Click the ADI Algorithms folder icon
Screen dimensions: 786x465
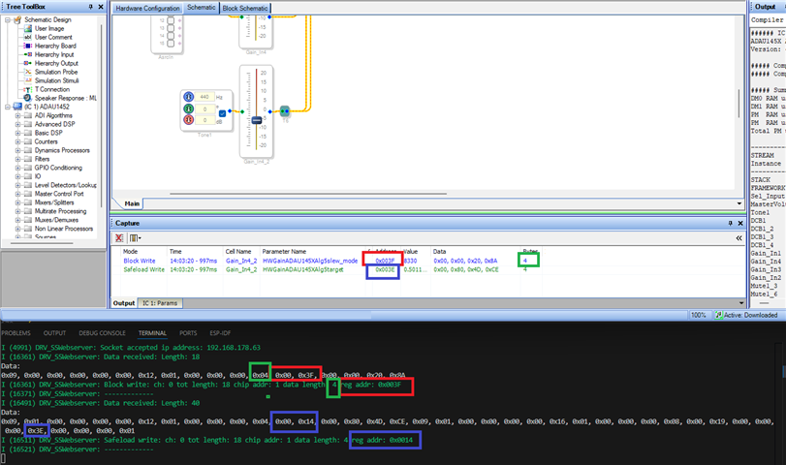pos(28,115)
